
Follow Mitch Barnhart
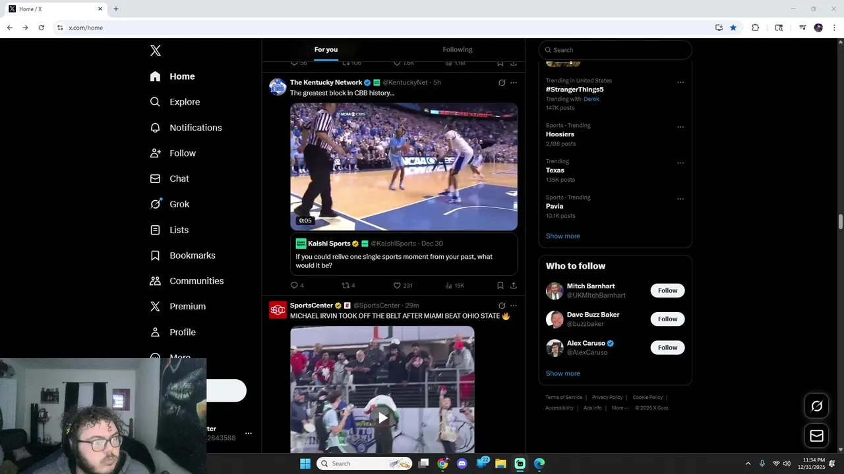click(x=667, y=290)
